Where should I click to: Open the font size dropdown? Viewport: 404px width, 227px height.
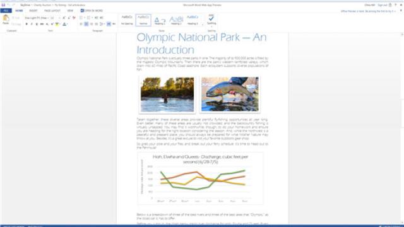59,18
